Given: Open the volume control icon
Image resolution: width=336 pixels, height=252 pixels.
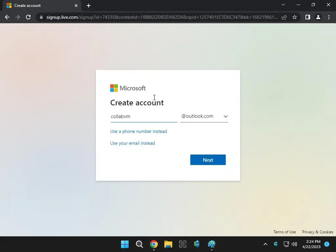Looking at the screenshot, I should [x=294, y=244].
